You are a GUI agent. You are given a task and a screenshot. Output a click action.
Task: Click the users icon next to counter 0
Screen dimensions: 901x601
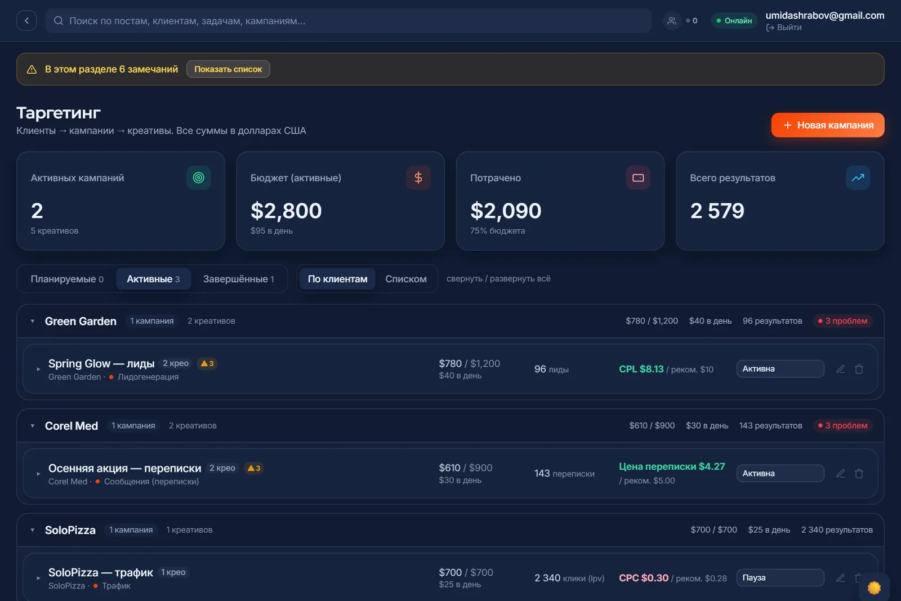click(672, 21)
